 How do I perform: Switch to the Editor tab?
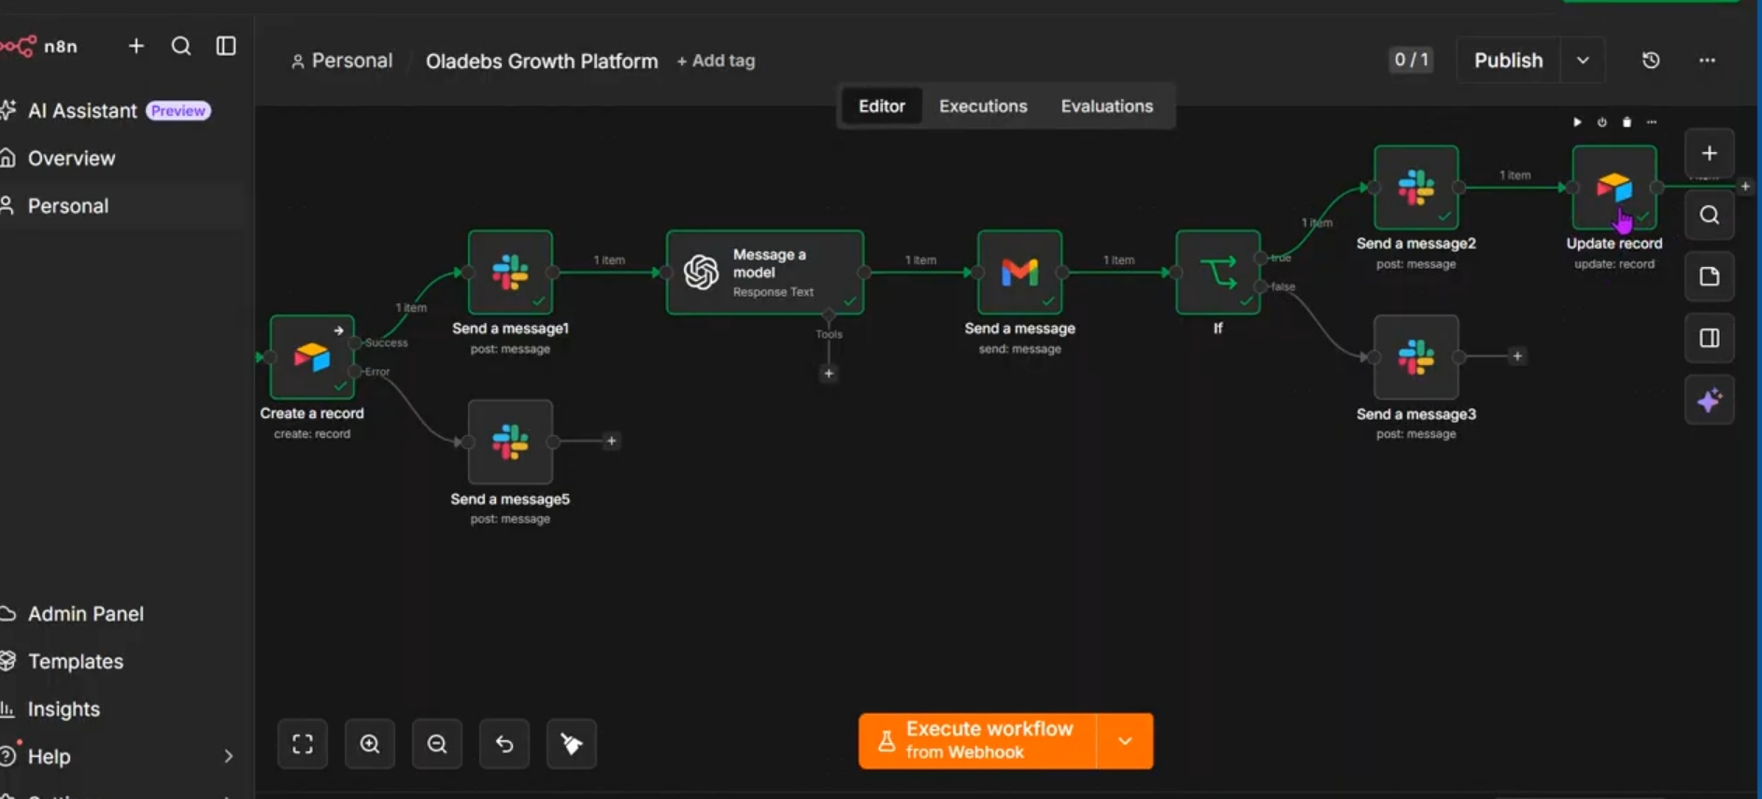pos(882,105)
